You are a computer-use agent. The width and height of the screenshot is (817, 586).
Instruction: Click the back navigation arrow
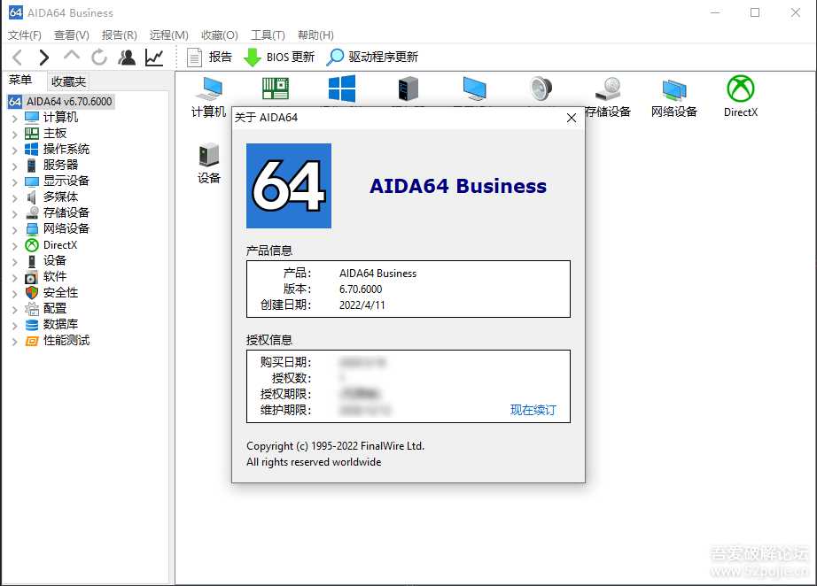(18, 58)
